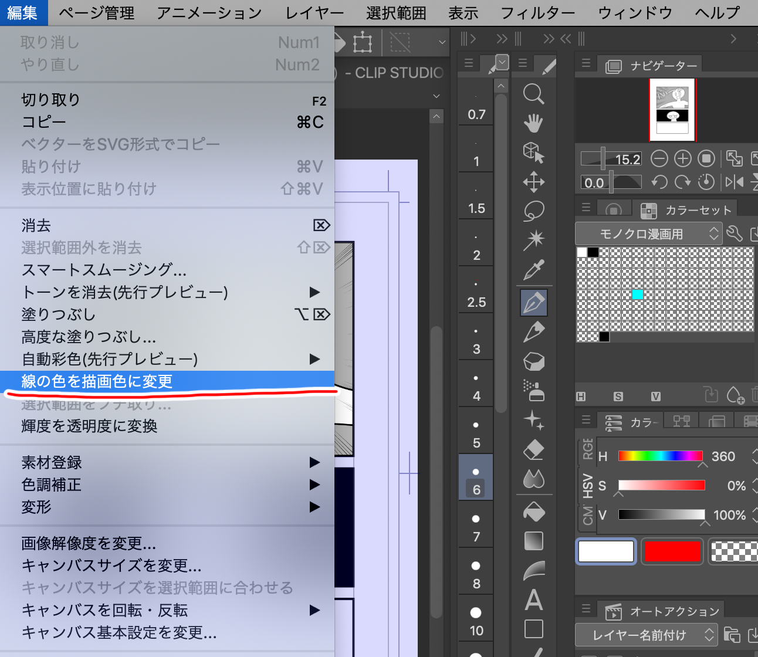The height and width of the screenshot is (657, 758).
Task: Expand the 自動彩色(先行プレビュー) submenu
Action: pos(167,359)
